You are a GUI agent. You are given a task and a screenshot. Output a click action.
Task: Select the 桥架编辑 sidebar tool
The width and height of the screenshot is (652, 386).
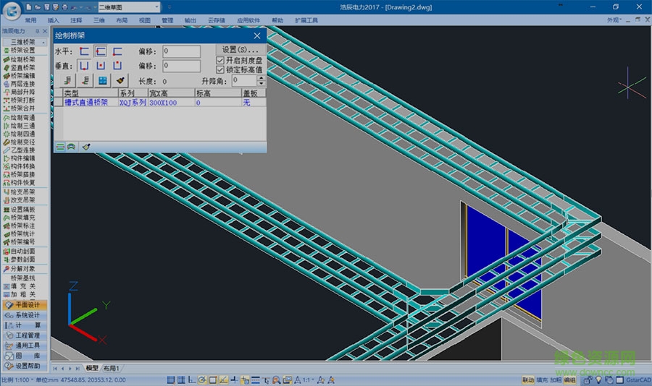click(x=22, y=75)
